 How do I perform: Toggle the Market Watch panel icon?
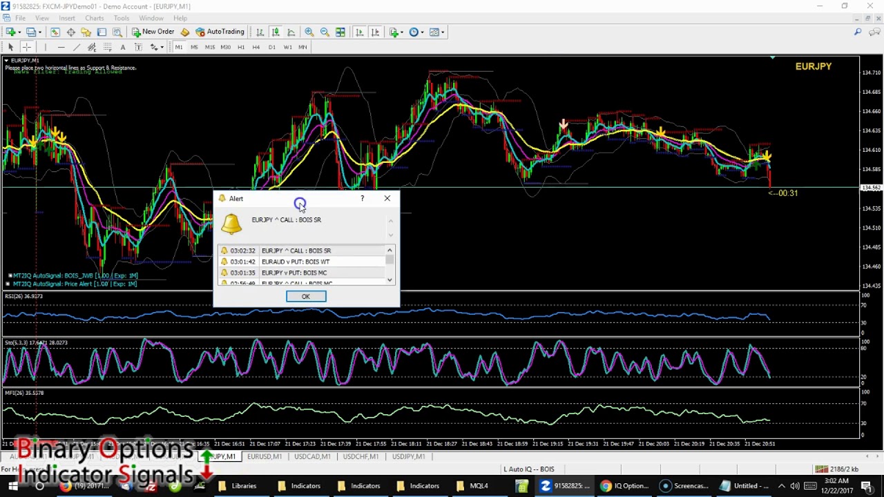coord(55,32)
